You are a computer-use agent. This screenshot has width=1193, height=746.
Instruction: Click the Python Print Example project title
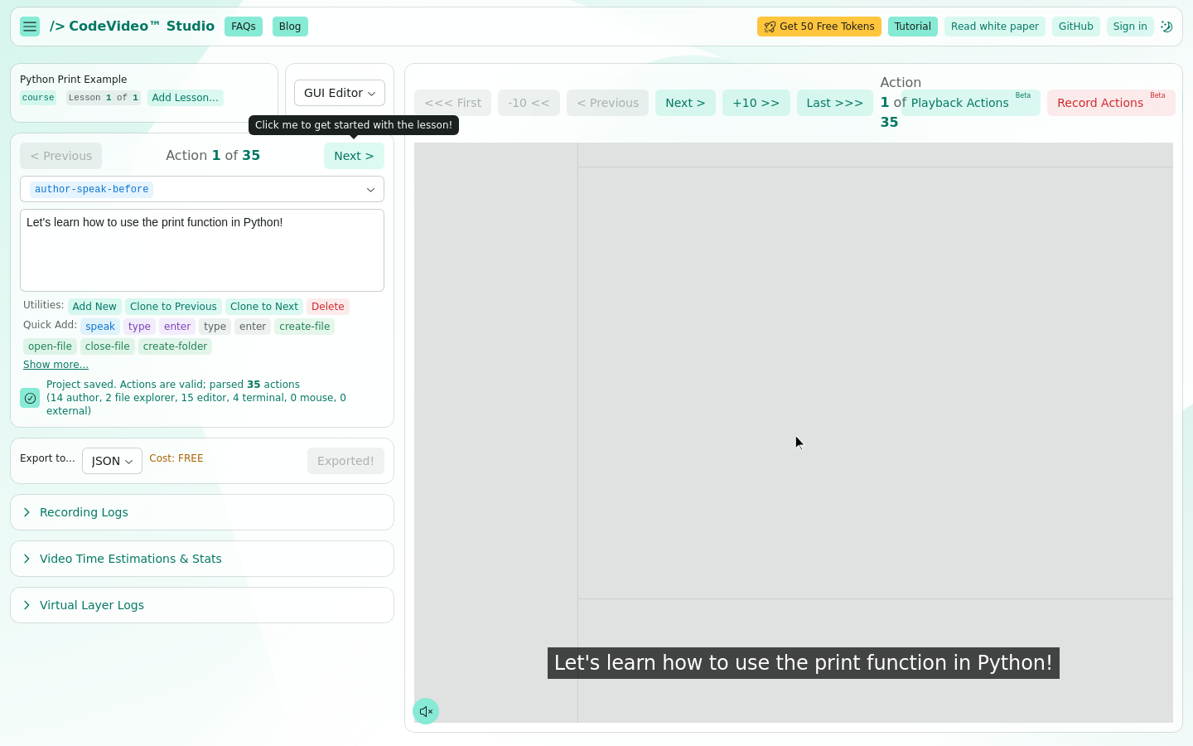click(x=74, y=80)
